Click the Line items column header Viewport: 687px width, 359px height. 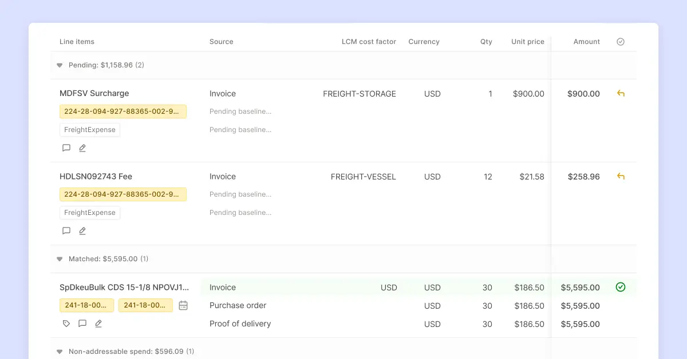pos(77,42)
